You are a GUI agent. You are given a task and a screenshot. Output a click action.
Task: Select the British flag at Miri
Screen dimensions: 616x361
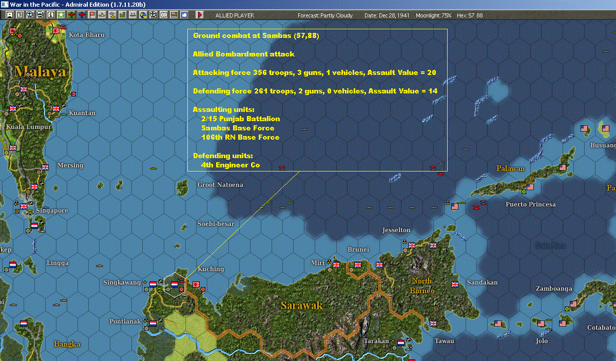pyautogui.click(x=336, y=265)
